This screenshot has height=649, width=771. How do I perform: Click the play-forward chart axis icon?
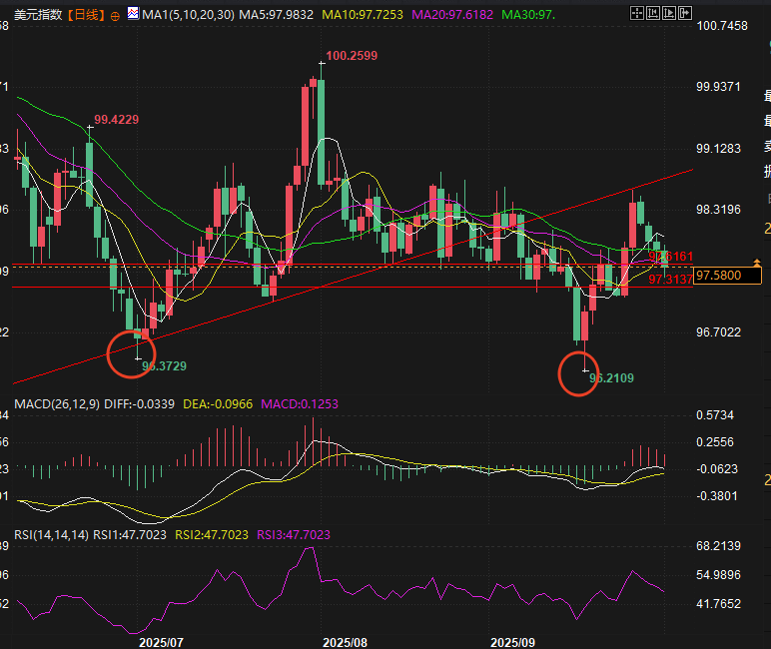coord(669,13)
